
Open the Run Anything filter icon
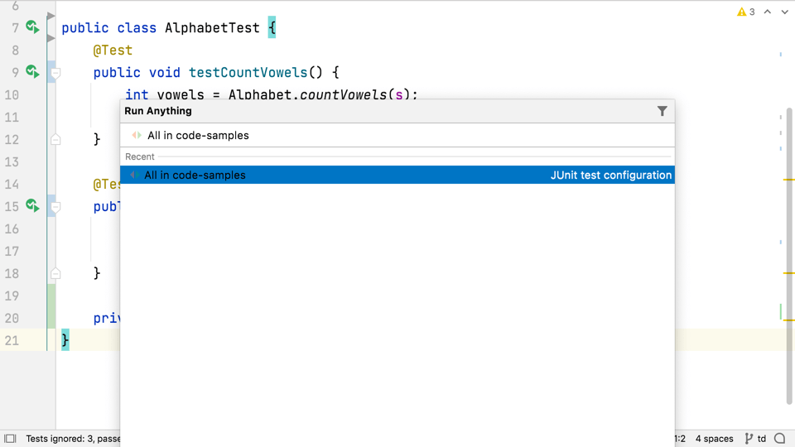(662, 111)
